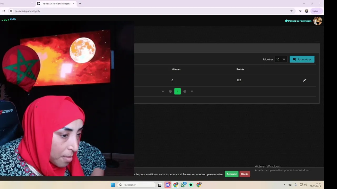Image resolution: width=337 pixels, height=189 pixels.
Task: Reload the page with the browser refresh icon
Action: (x=3, y=11)
